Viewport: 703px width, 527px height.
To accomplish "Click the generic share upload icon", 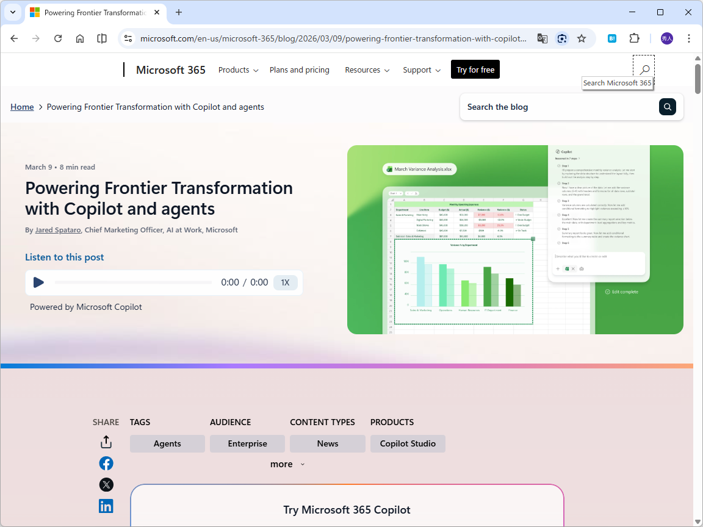I will (106, 442).
